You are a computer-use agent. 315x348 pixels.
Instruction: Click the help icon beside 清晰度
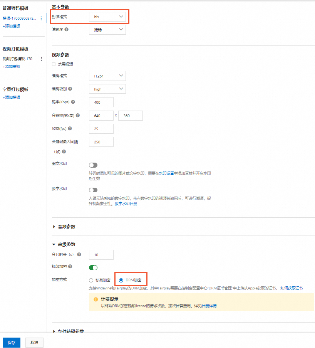pyautogui.click(x=67, y=30)
